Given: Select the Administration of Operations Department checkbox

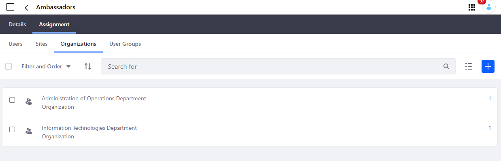Looking at the screenshot, I should (12, 100).
